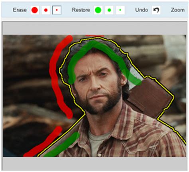Image resolution: width=189 pixels, height=172 pixels.
Task: Select the medium red Erase brush
Action: [x=46, y=10]
